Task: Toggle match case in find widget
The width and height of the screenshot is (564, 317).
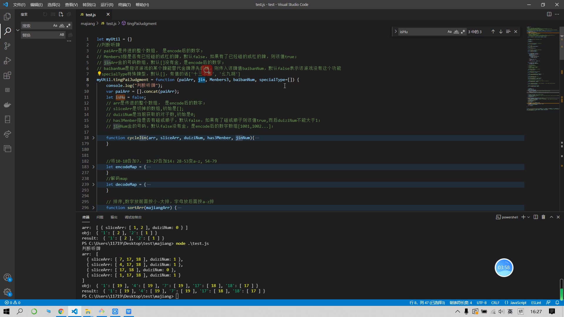Action: pos(449,32)
